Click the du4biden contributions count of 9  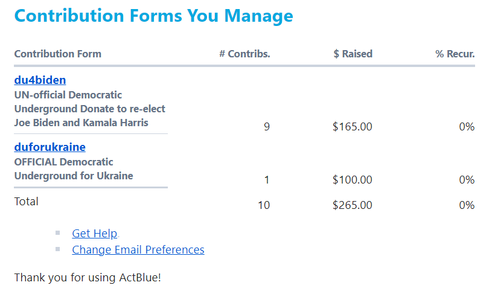pyautogui.click(x=267, y=127)
